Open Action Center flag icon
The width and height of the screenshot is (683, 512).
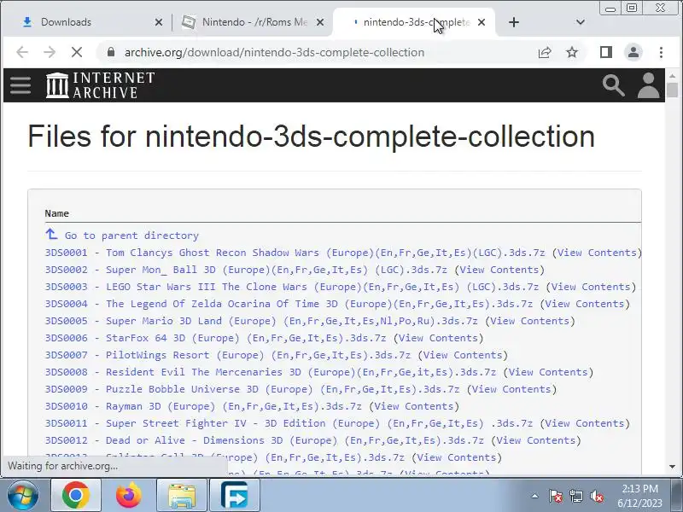pos(556,496)
